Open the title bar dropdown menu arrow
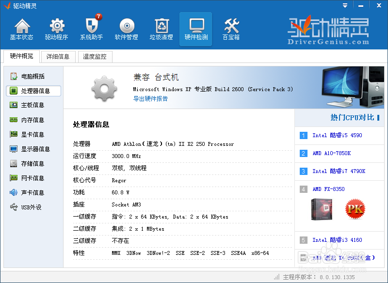This screenshot has height=283, width=388. tap(345, 6)
